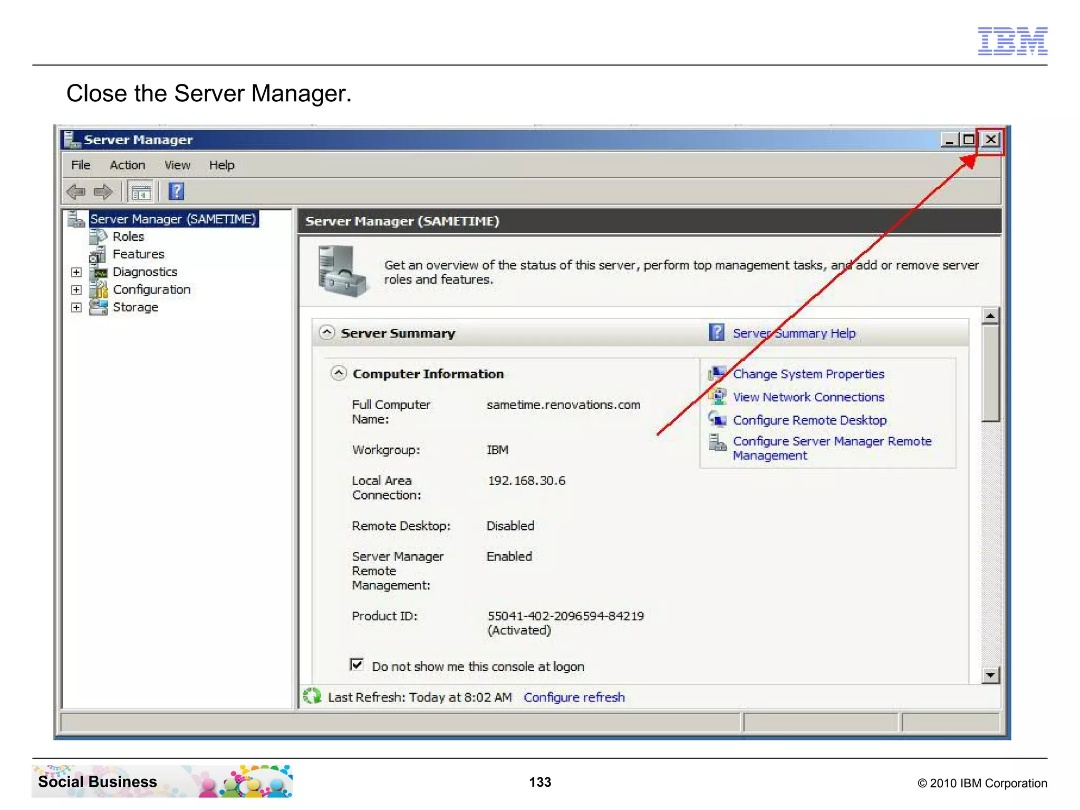
Task: Click the Remote Desktop value Disabled
Action: pyautogui.click(x=510, y=526)
